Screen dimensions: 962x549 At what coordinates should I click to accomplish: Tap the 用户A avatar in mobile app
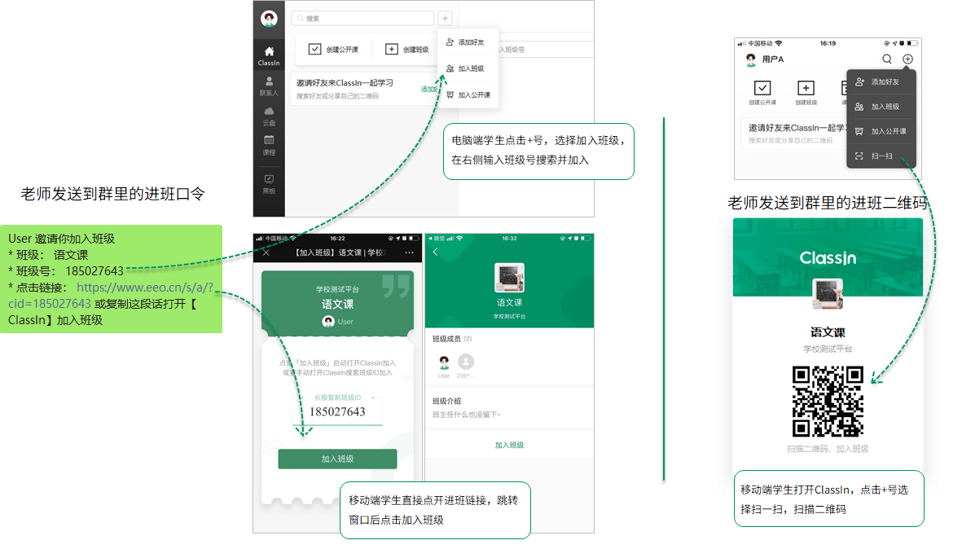click(x=751, y=59)
